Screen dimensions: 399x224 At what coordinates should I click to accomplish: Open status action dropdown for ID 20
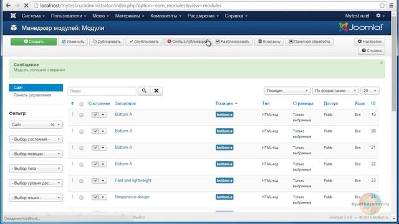(103, 131)
